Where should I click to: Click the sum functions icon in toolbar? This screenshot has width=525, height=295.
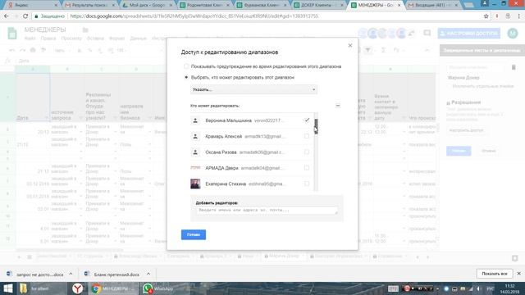pos(383,51)
